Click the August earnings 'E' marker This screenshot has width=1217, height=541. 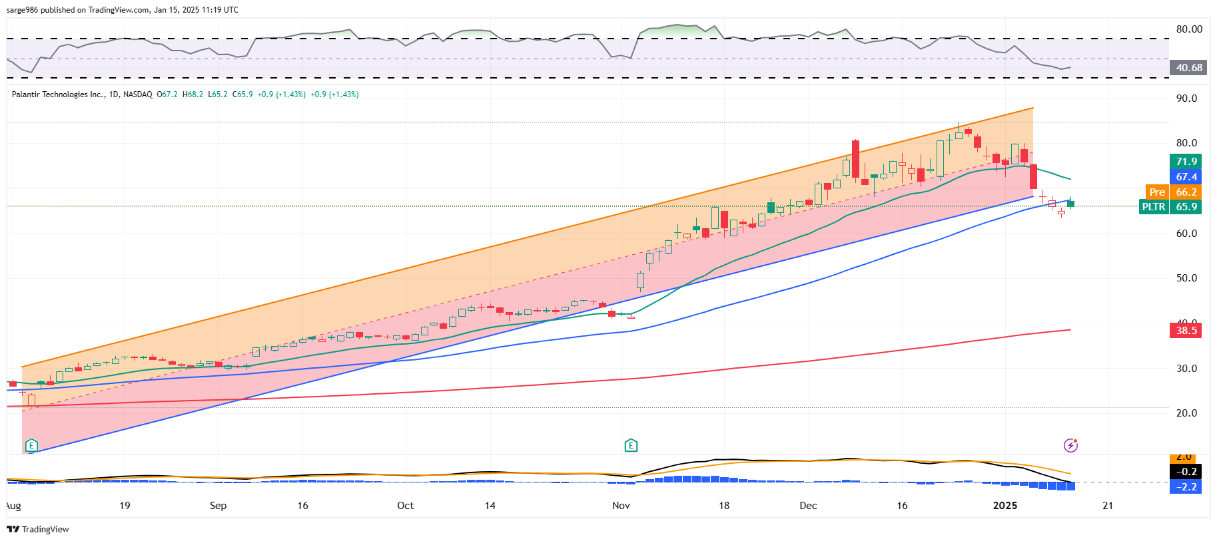tap(31, 445)
